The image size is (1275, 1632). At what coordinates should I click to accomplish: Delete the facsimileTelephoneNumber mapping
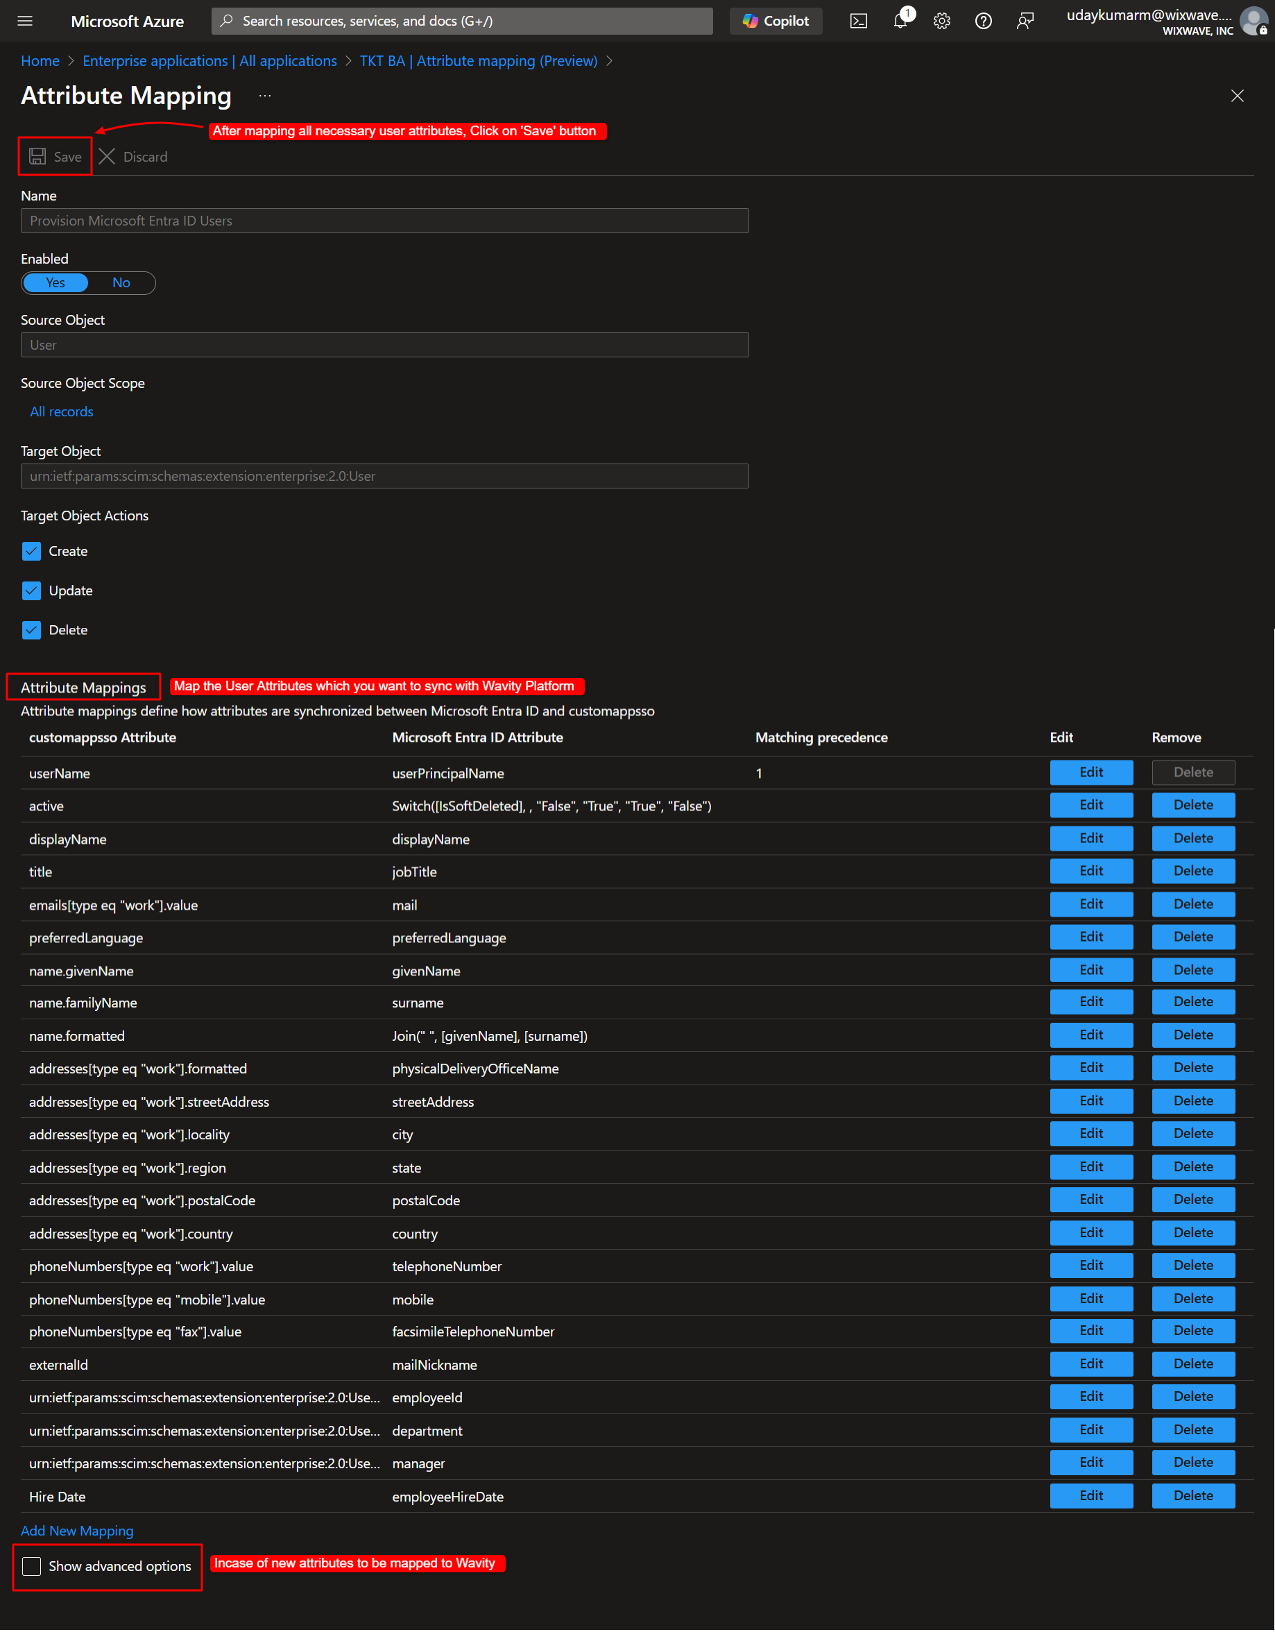coord(1193,1331)
